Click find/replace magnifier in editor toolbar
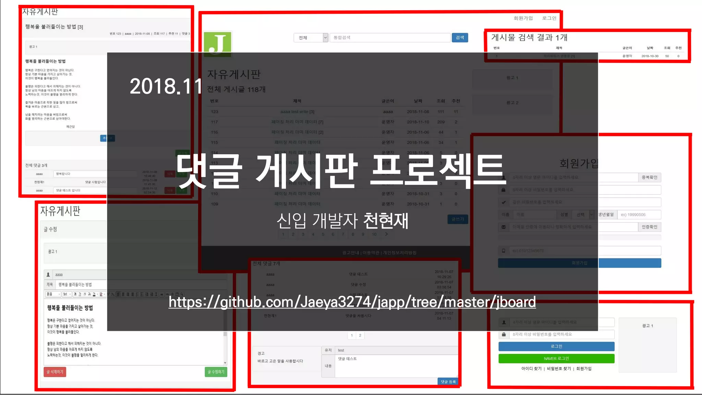Image resolution: width=702 pixels, height=395 pixels. tap(182, 294)
